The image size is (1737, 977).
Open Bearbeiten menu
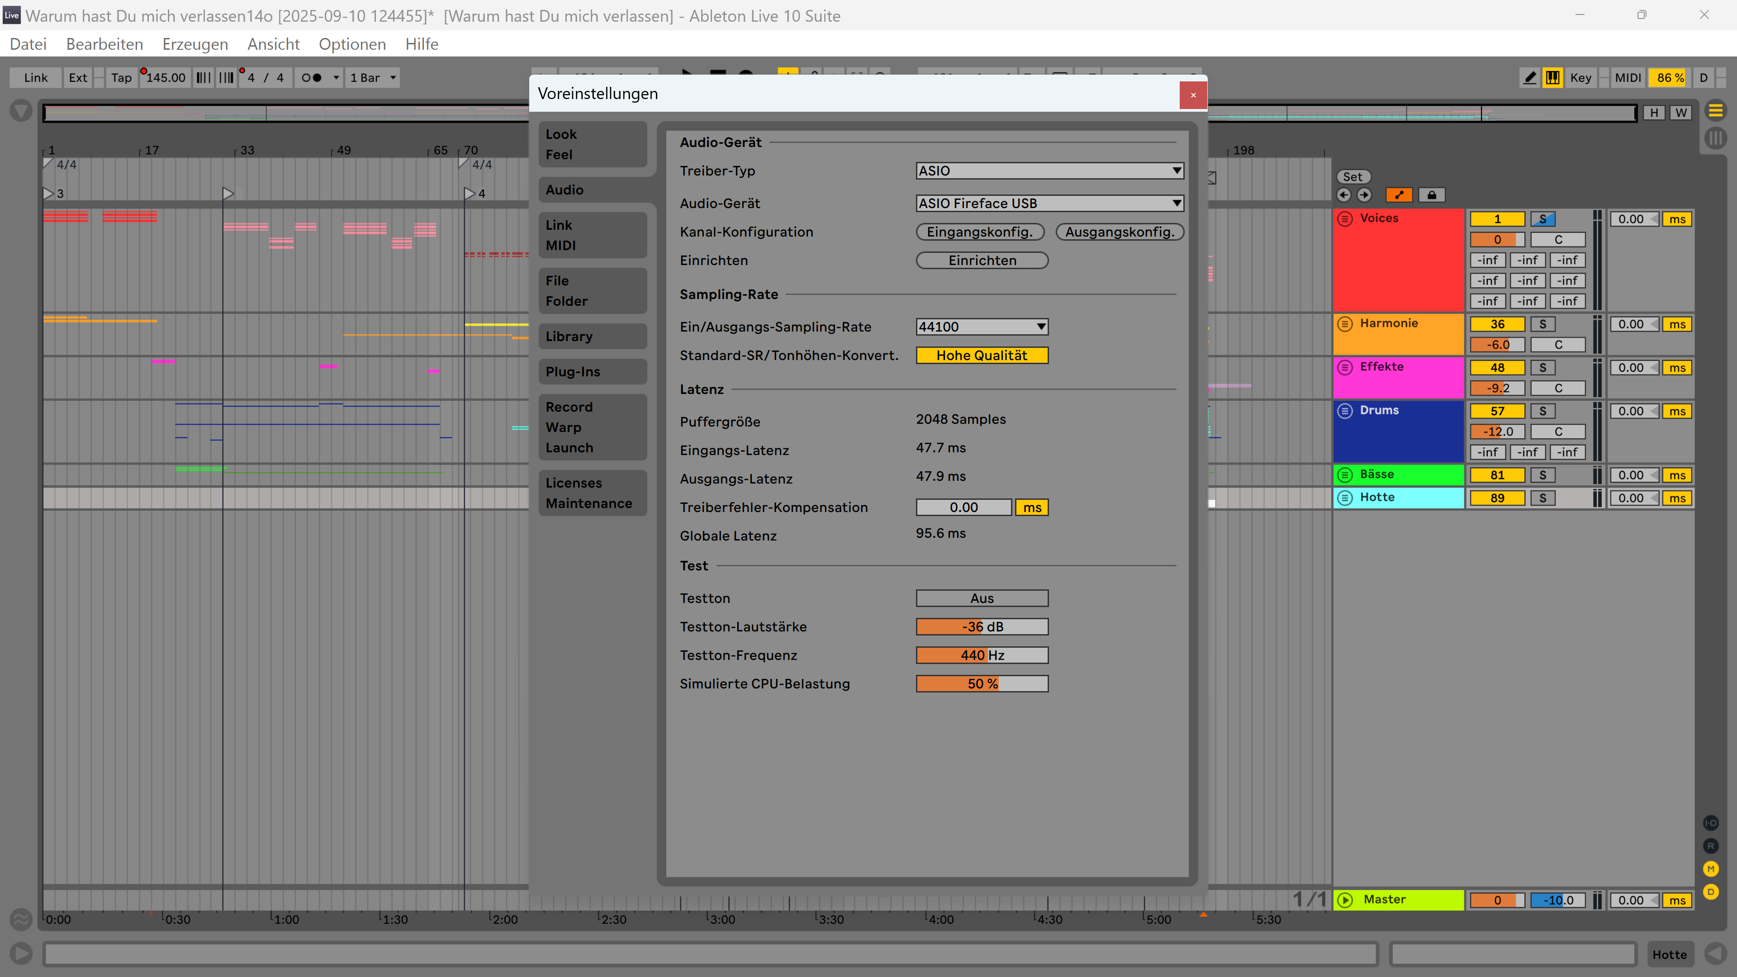(104, 44)
